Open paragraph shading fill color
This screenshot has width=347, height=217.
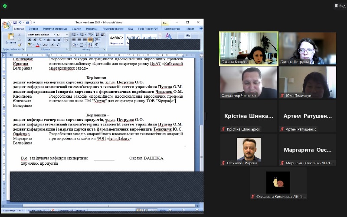point(74,45)
